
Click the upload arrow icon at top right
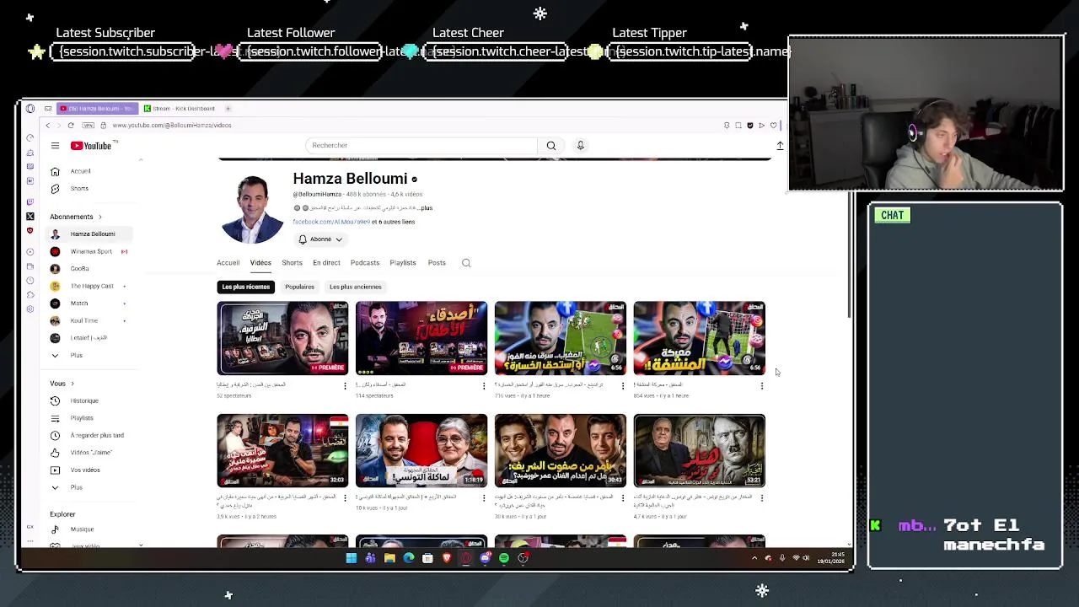[780, 146]
